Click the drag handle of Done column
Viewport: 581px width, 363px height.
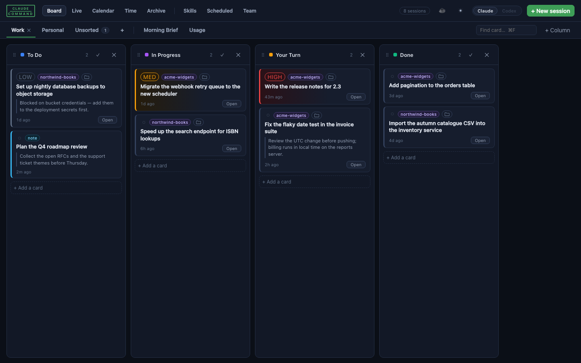[387, 55]
